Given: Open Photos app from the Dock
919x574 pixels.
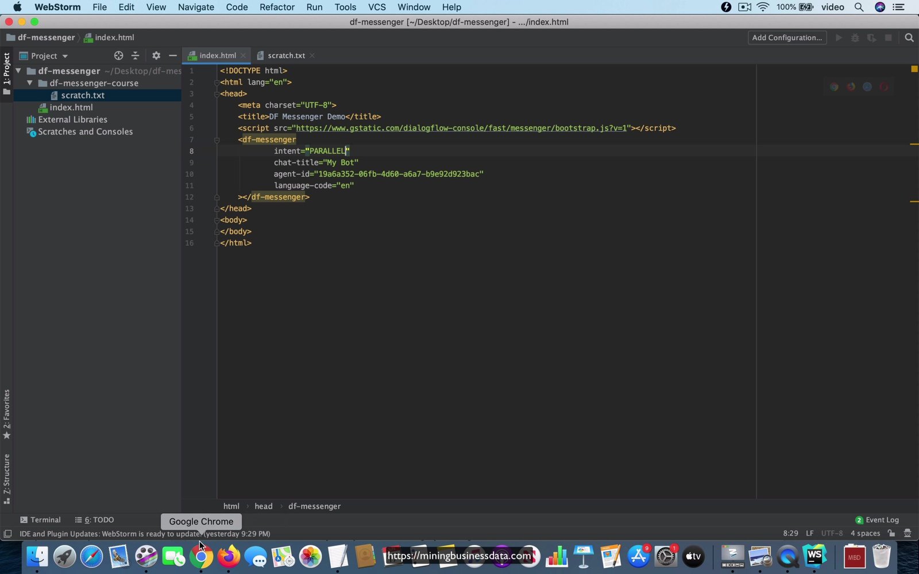Looking at the screenshot, I should tap(310, 556).
